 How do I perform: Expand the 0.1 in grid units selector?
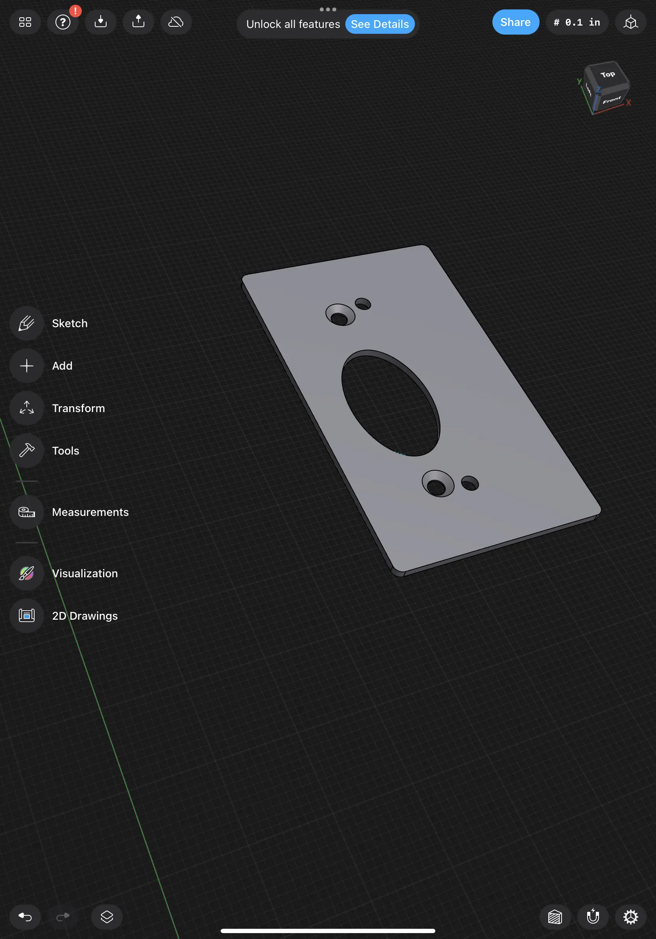[x=577, y=22]
